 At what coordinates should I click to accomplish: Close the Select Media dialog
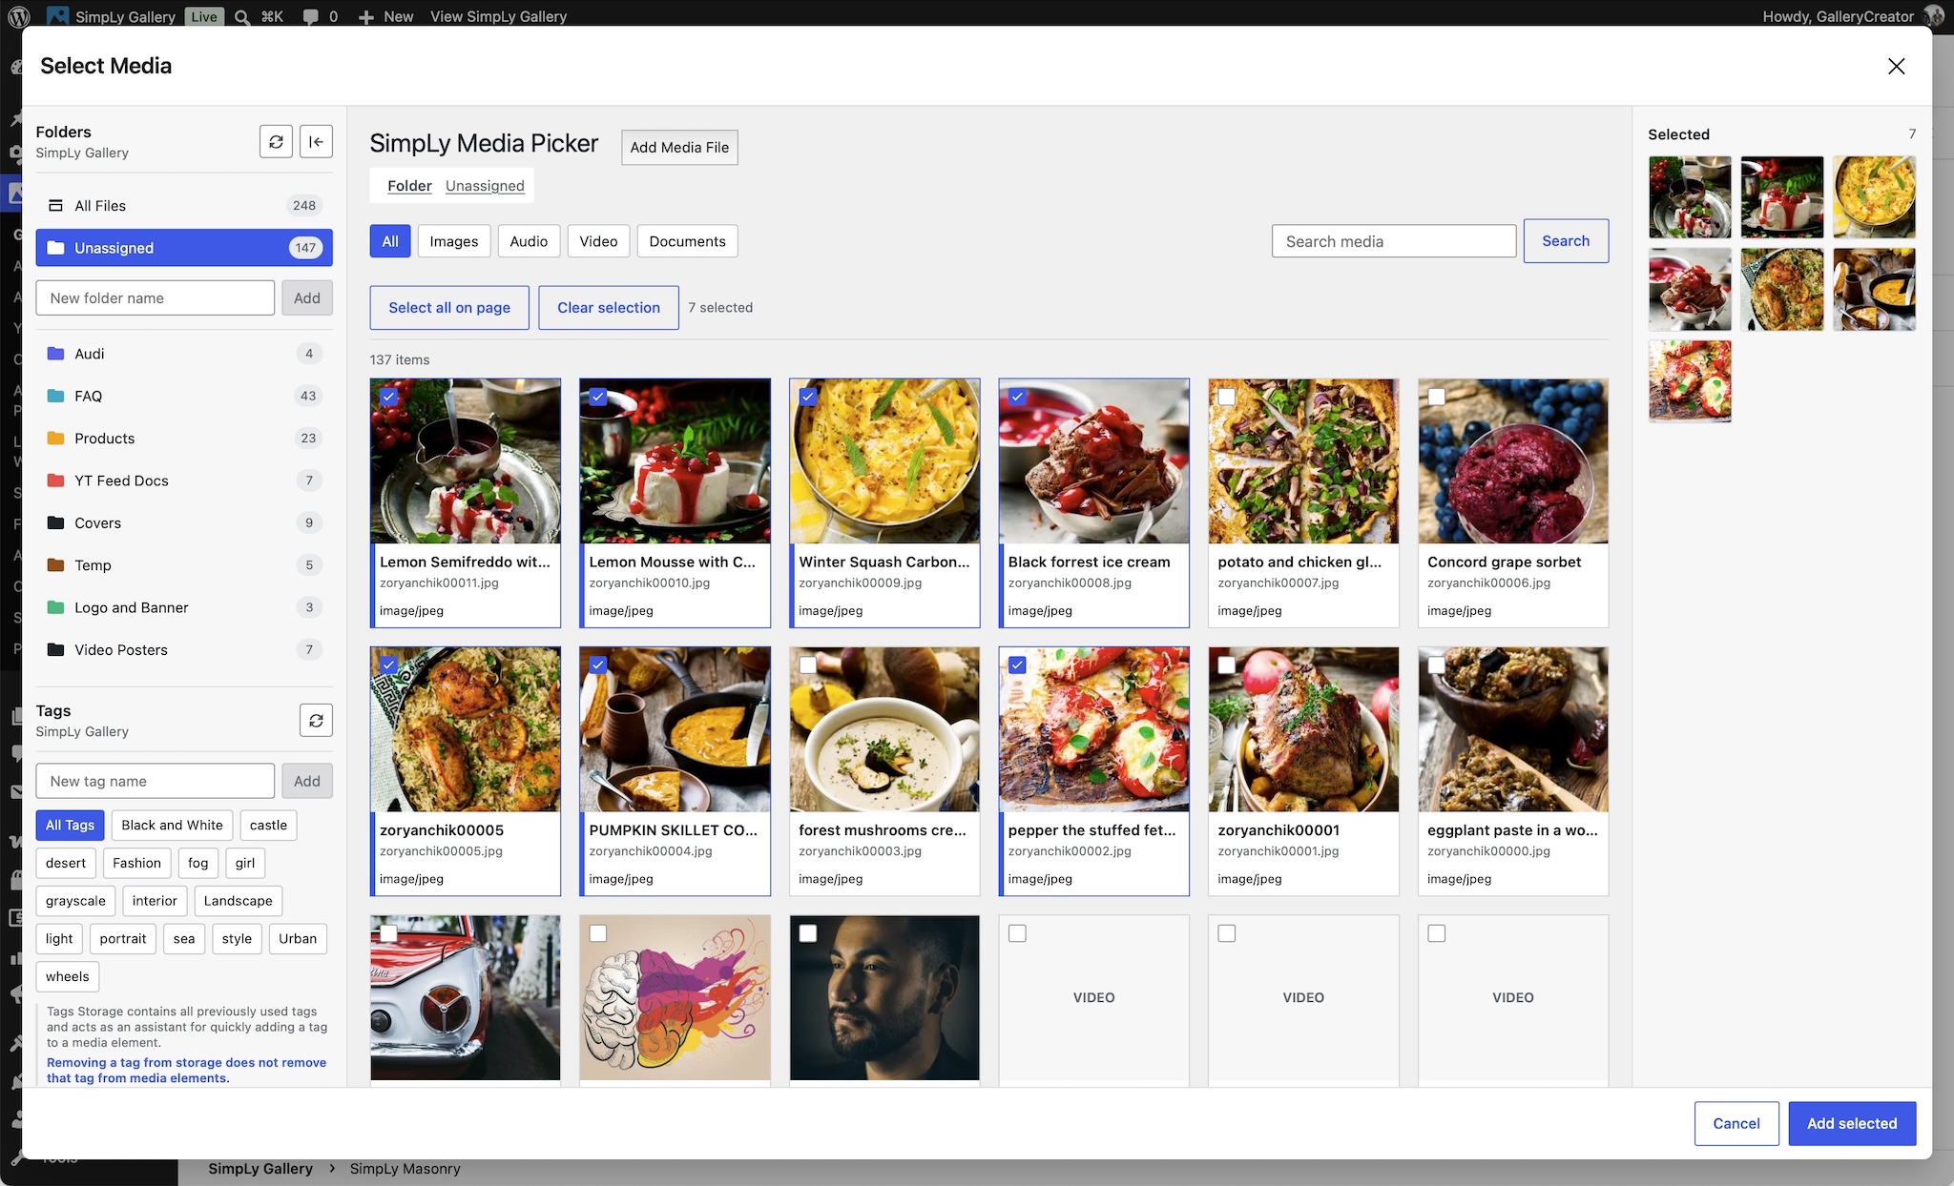1896,66
